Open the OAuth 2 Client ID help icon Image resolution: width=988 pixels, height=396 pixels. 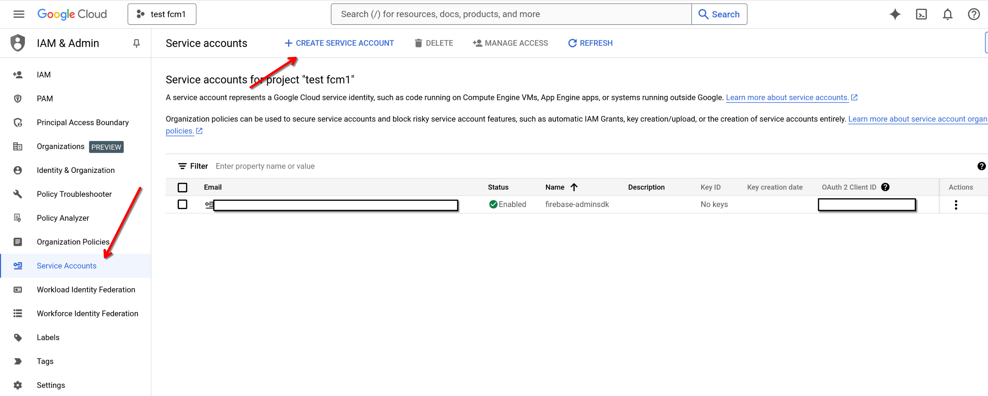[885, 187]
